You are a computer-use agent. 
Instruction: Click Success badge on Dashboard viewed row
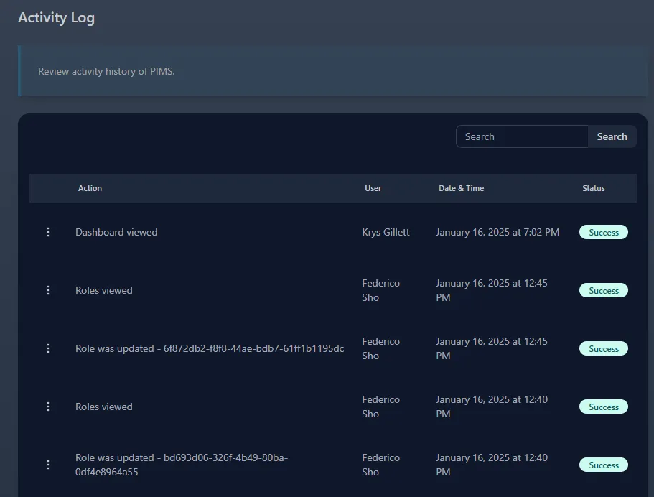603,232
